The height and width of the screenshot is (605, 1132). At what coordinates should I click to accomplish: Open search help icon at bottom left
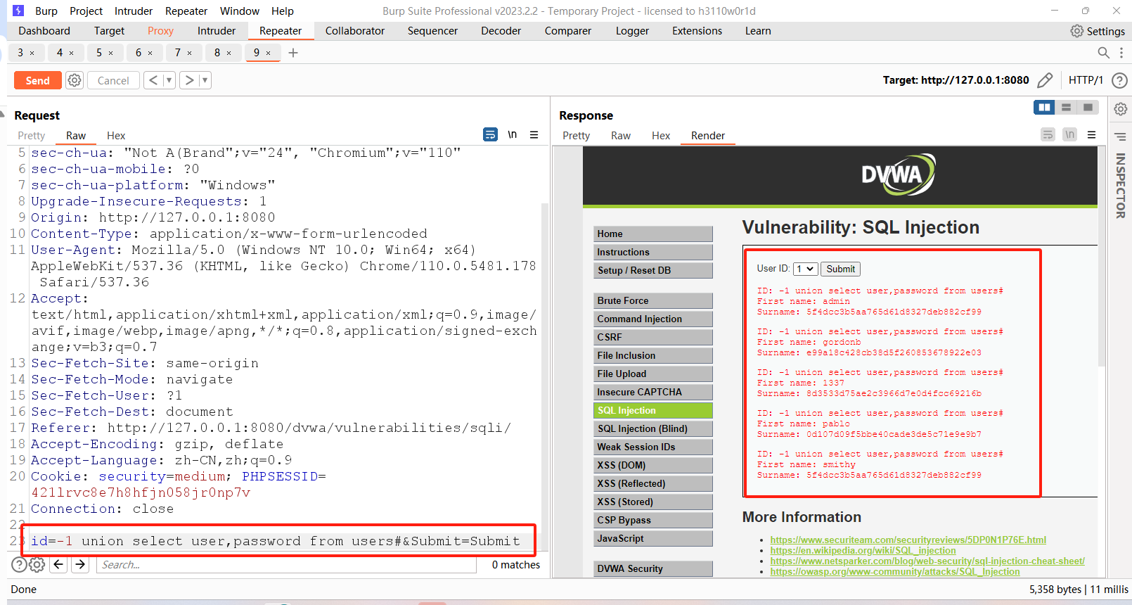[19, 564]
